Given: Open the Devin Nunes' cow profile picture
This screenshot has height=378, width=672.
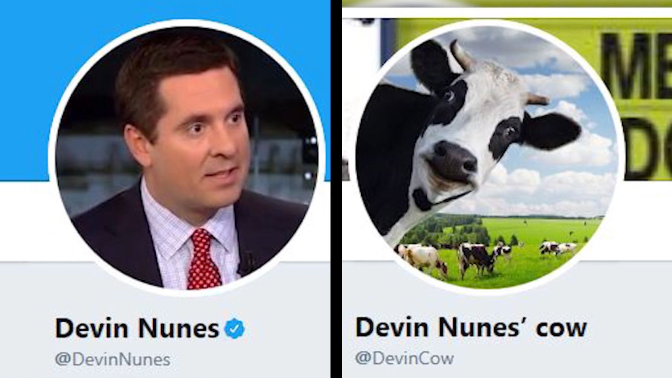Looking at the screenshot, I should coord(487,157).
